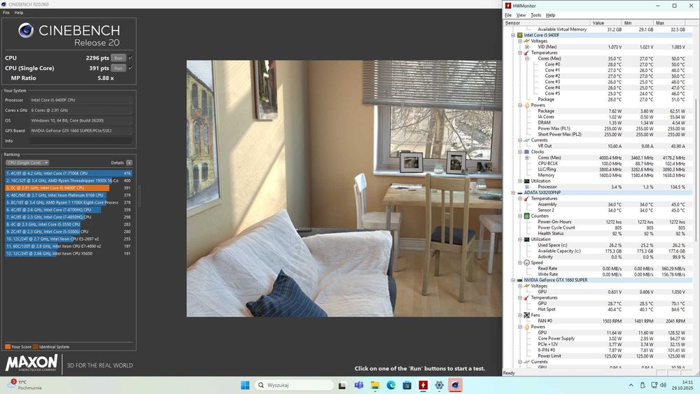The width and height of the screenshot is (700, 394).
Task: Open the Cinebench Help menu
Action: point(19,13)
